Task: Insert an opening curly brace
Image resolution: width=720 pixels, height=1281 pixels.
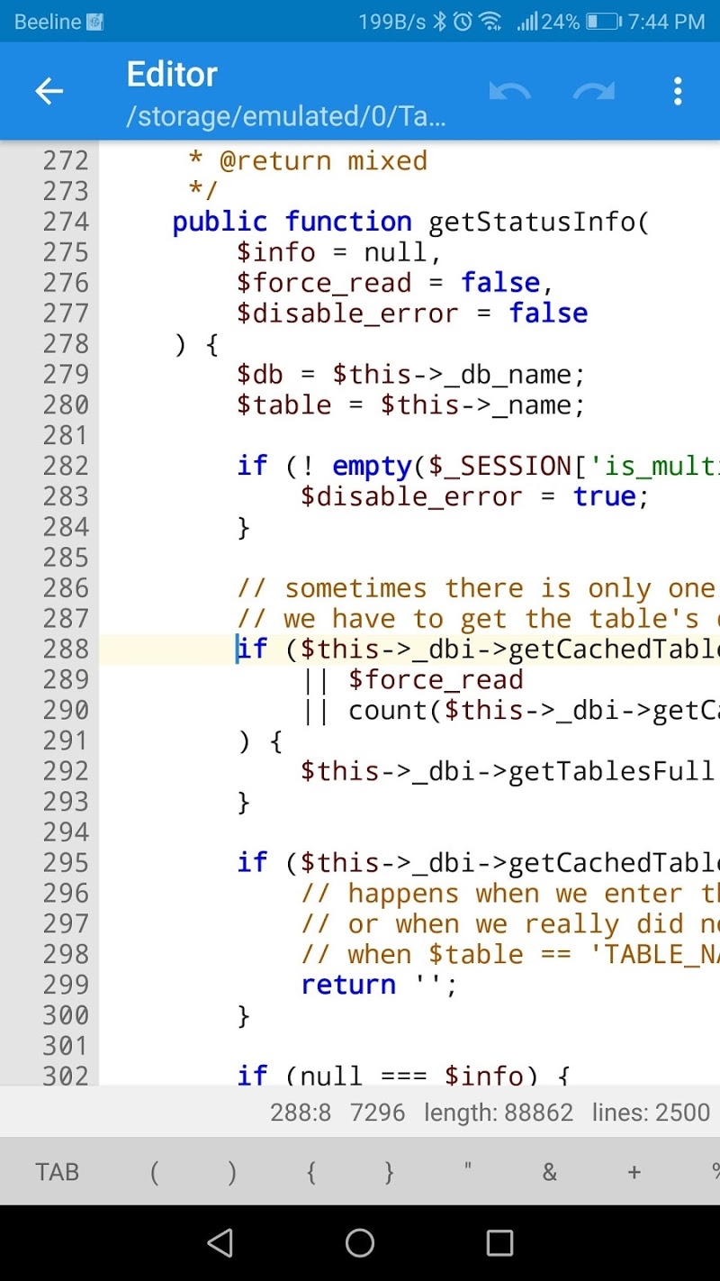Action: coord(310,1171)
